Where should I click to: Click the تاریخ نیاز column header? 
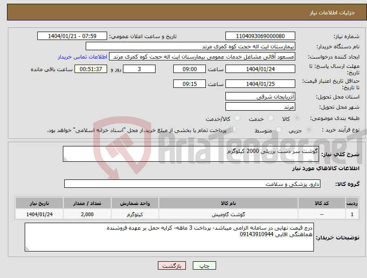[39, 203]
